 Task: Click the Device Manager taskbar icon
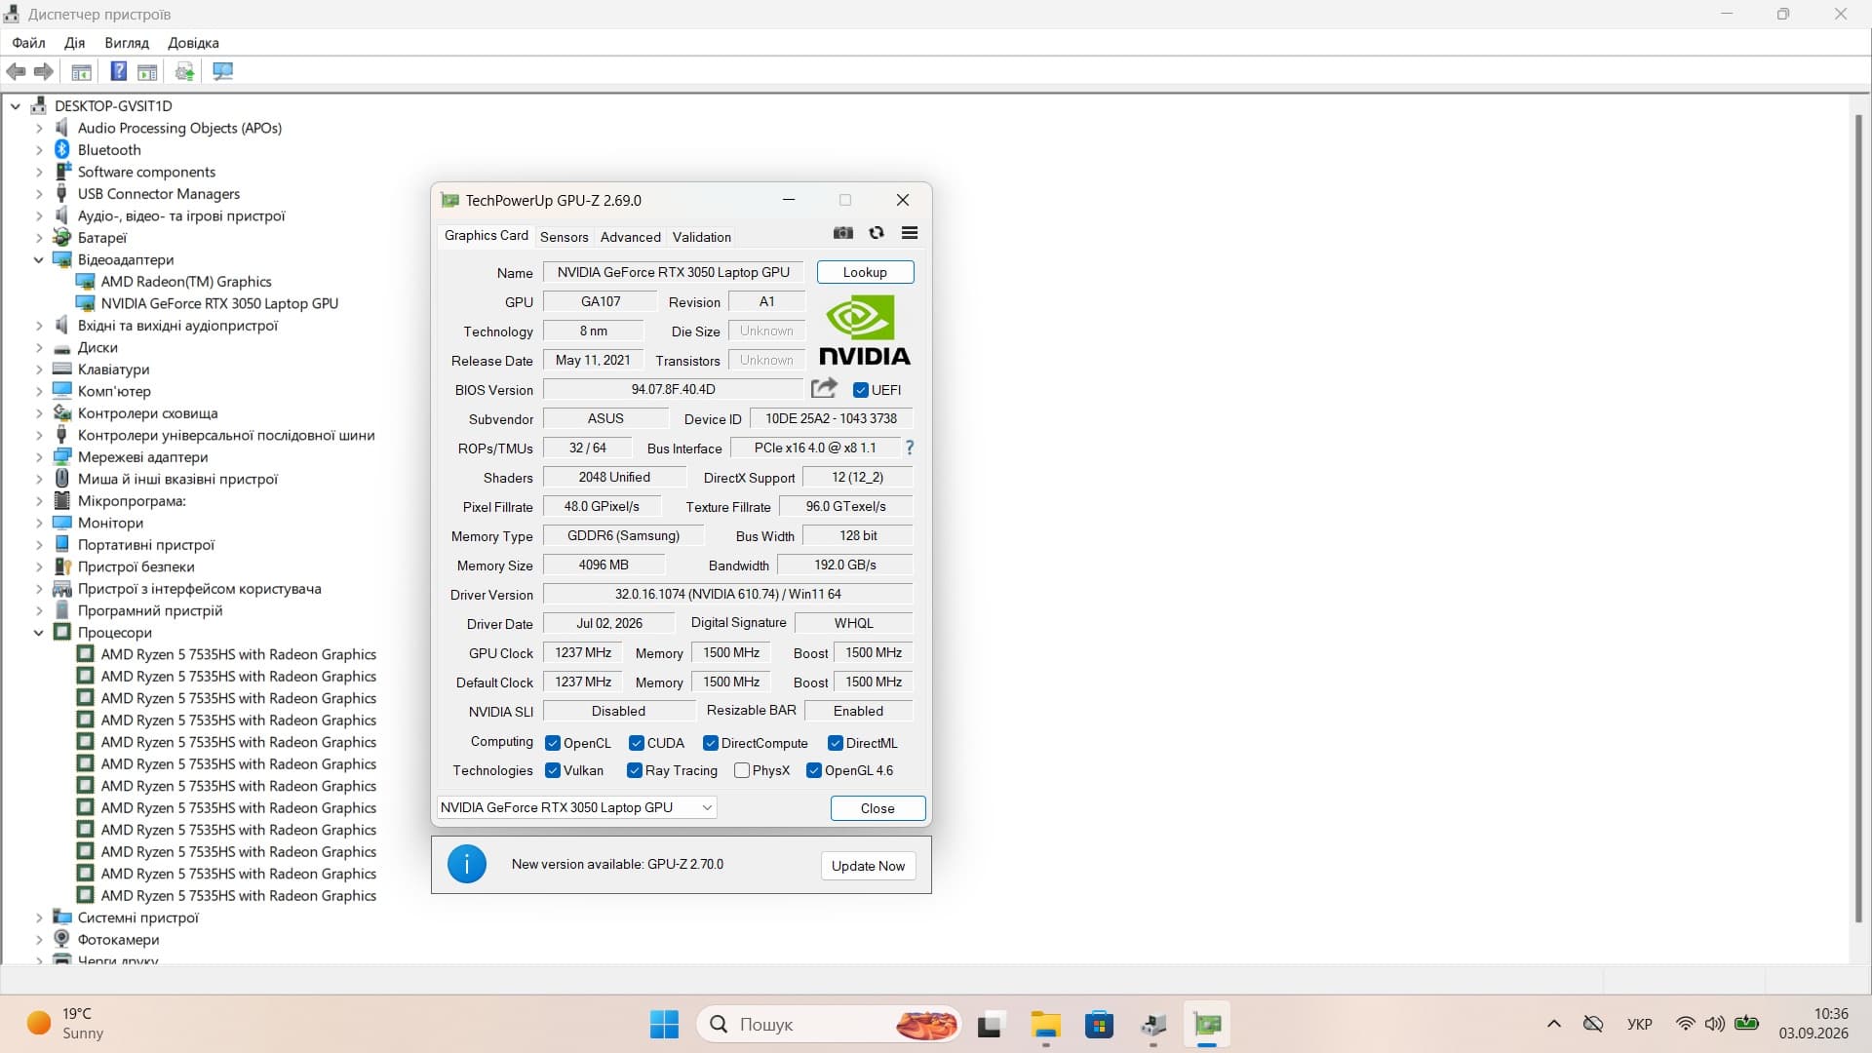click(1153, 1025)
